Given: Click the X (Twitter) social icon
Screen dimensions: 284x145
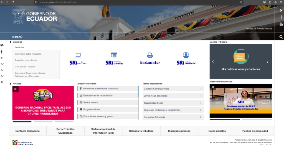Looking at the screenshot, I should pos(281,11).
